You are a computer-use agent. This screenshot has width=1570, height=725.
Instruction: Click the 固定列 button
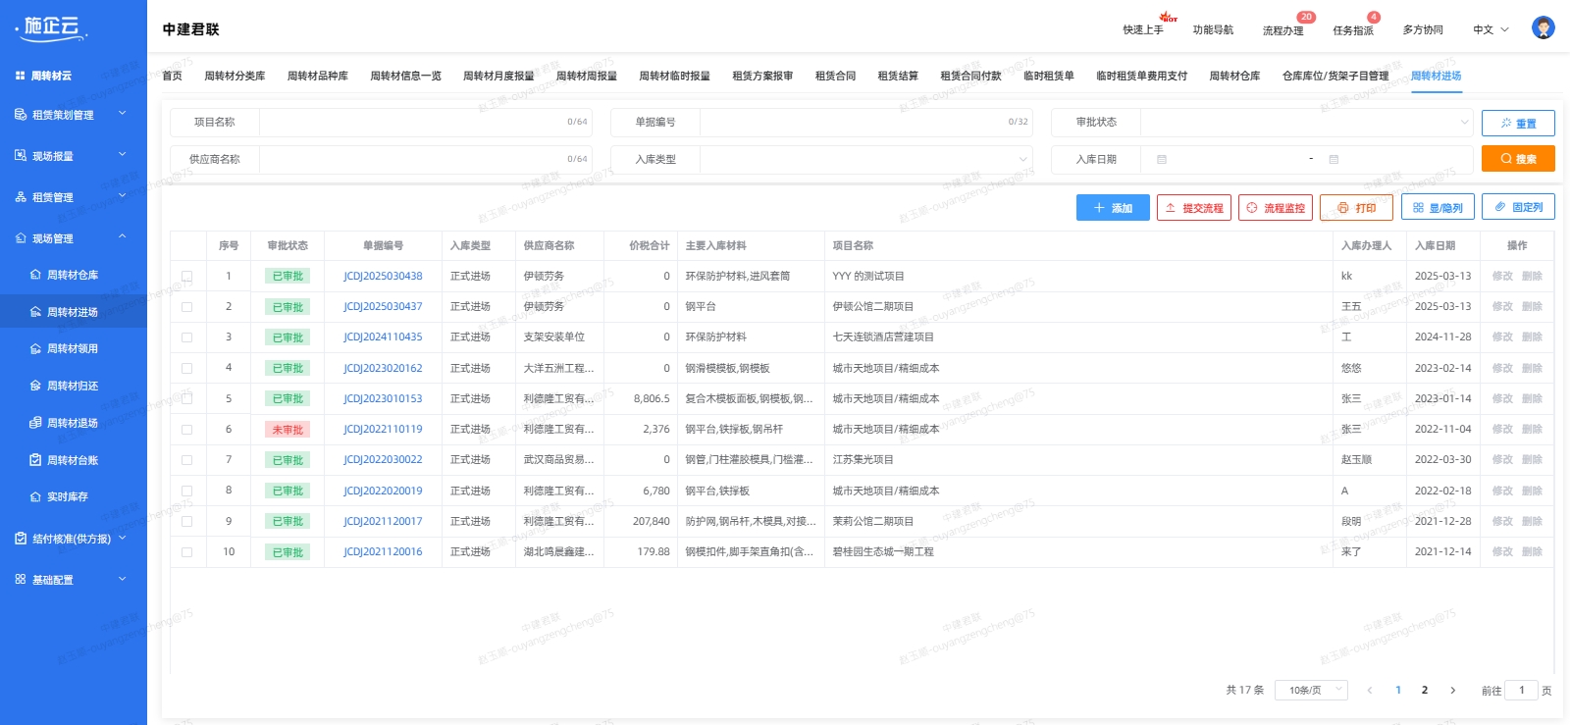[x=1518, y=207]
